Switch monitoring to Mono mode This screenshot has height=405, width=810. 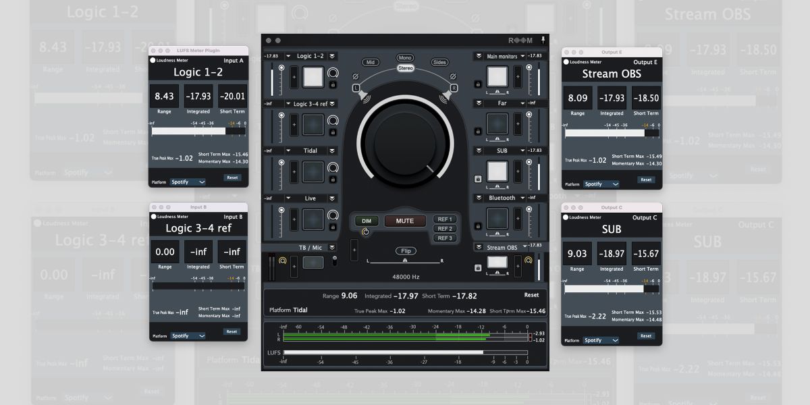click(405, 58)
